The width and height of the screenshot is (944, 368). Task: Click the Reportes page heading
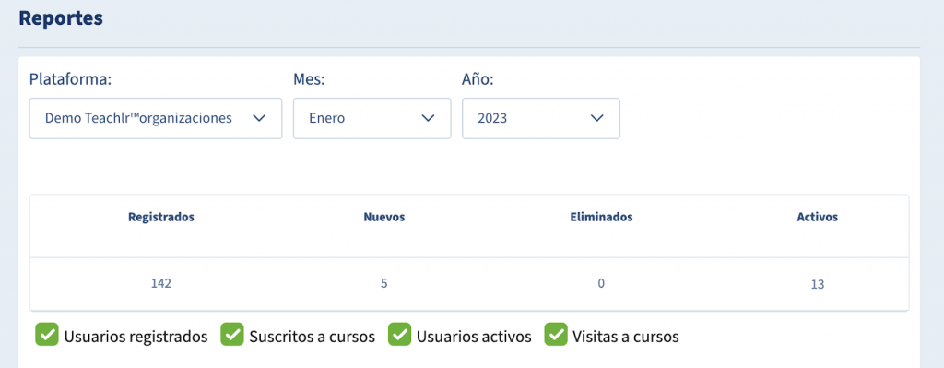pyautogui.click(x=61, y=18)
